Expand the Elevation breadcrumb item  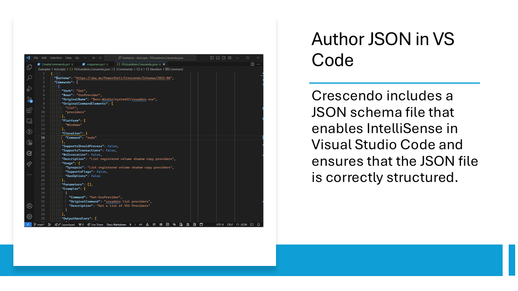[x=156, y=69]
